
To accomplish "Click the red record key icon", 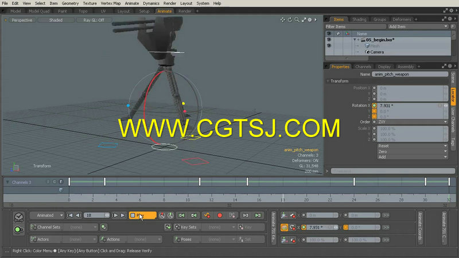I will click(220, 216).
